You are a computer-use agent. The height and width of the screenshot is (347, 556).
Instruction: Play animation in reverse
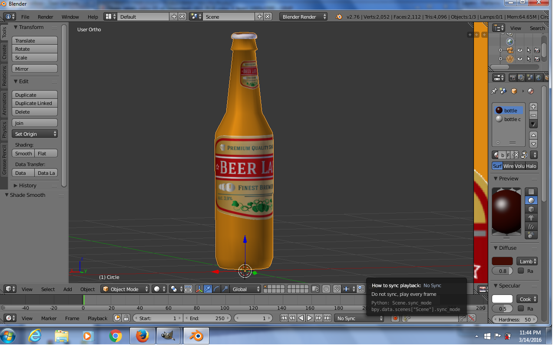click(301, 318)
